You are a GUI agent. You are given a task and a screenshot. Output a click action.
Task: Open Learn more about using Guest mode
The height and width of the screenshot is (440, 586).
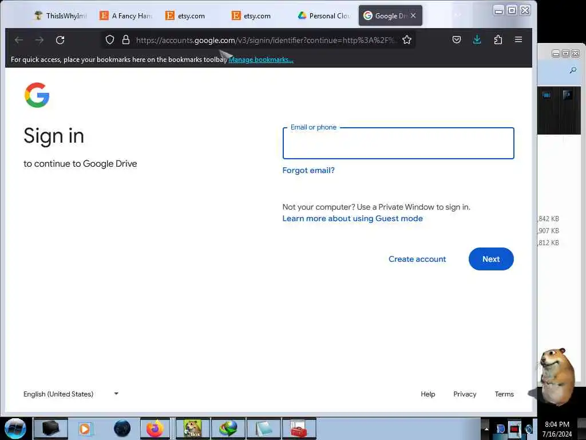353,218
